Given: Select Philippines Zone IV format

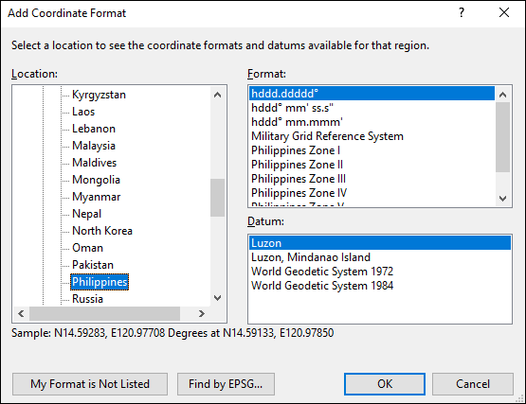Looking at the screenshot, I should (x=372, y=193).
